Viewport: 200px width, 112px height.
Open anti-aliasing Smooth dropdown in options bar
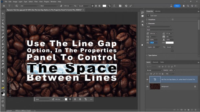click(84, 6)
